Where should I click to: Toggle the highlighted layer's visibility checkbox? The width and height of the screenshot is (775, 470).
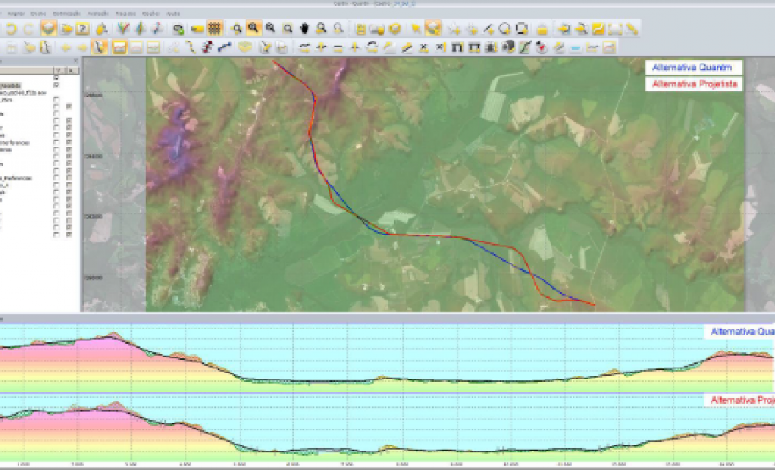[x=57, y=86]
